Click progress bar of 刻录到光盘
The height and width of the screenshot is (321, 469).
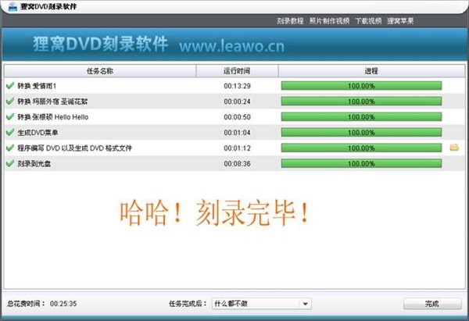[x=361, y=163]
